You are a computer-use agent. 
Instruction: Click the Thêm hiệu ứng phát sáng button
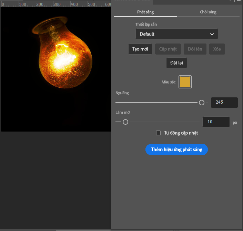[176, 150]
